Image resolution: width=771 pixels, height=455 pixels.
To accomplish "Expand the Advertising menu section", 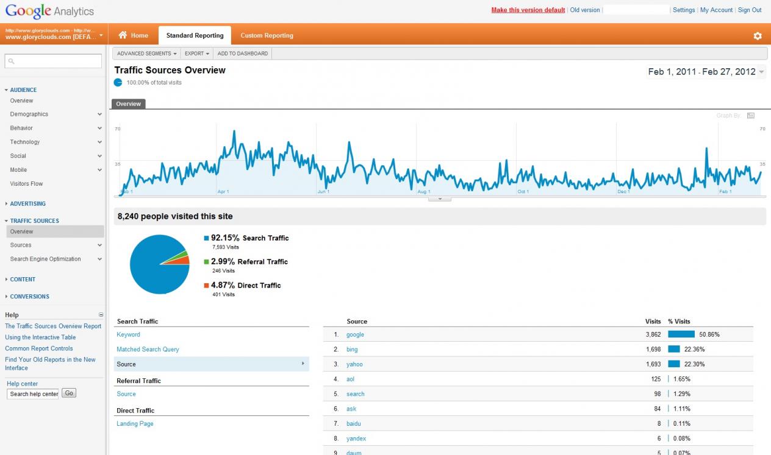I will [x=27, y=204].
